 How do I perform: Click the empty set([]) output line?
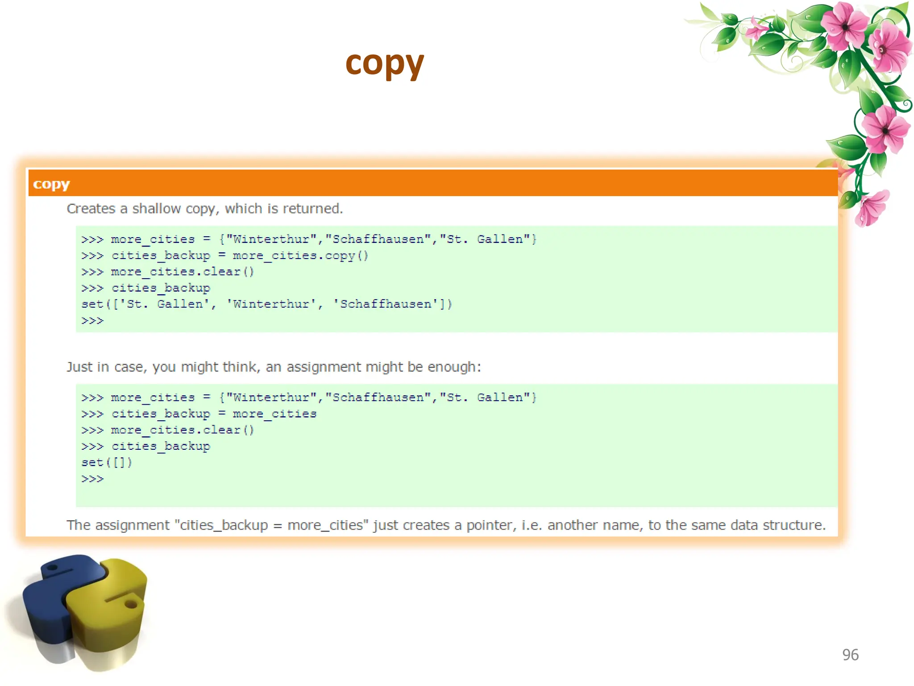(107, 462)
